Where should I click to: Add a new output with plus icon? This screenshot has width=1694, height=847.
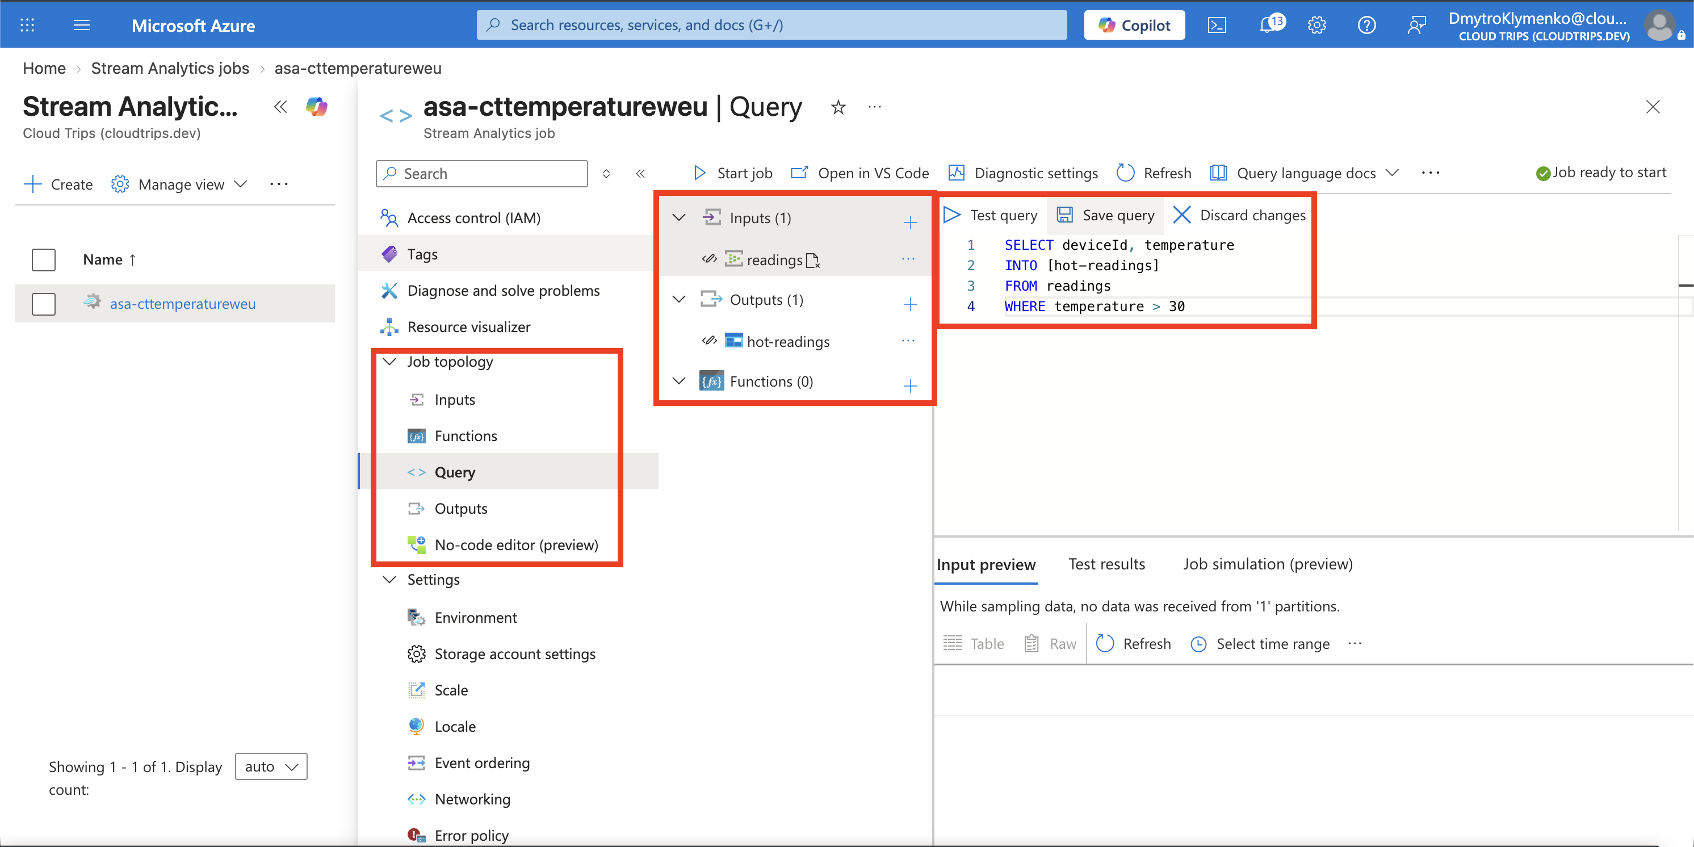click(910, 304)
